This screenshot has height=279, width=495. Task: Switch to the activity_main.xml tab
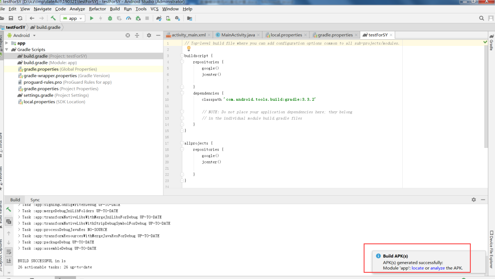pyautogui.click(x=188, y=35)
